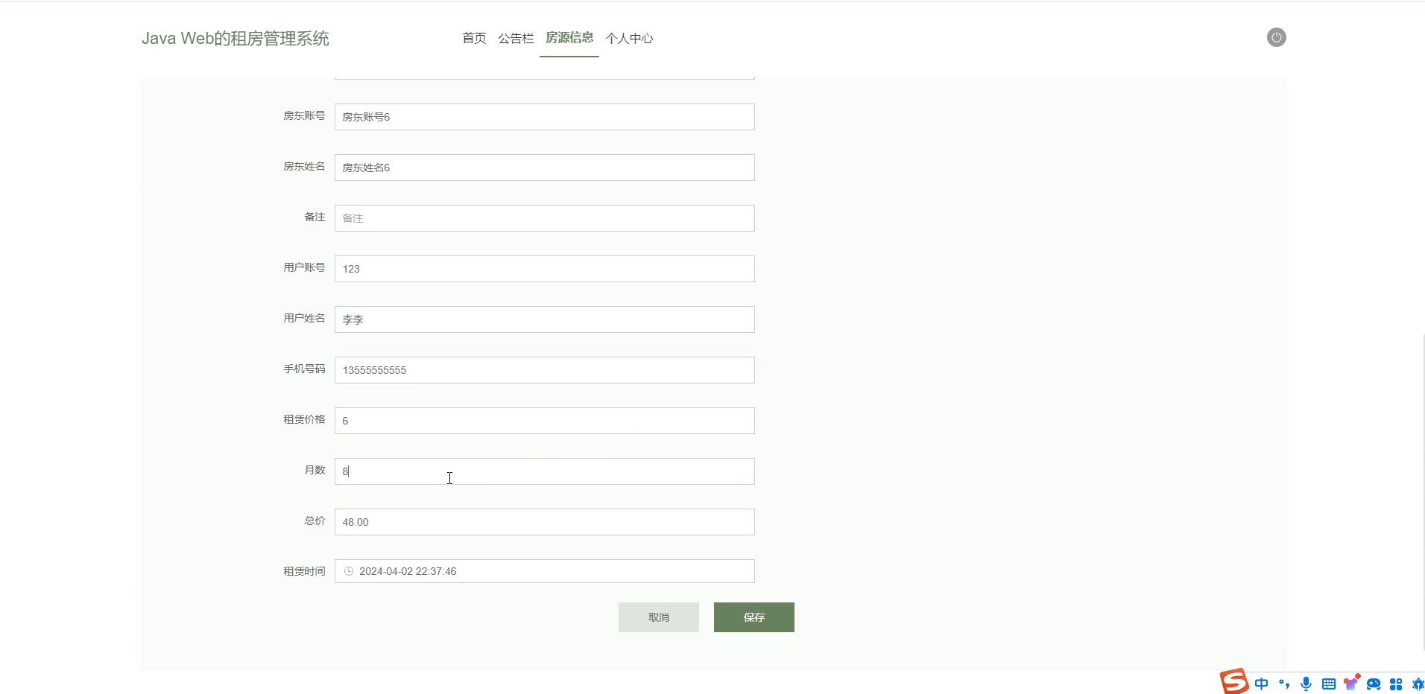Focus the 租赁价格 input field
This screenshot has width=1425, height=694.
545,421
